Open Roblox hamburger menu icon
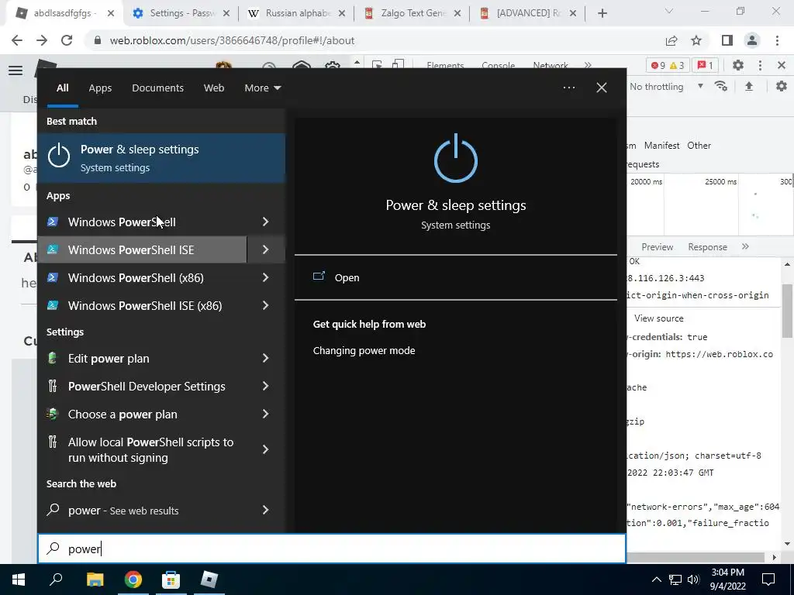Viewport: 794px width, 595px height. [16, 71]
